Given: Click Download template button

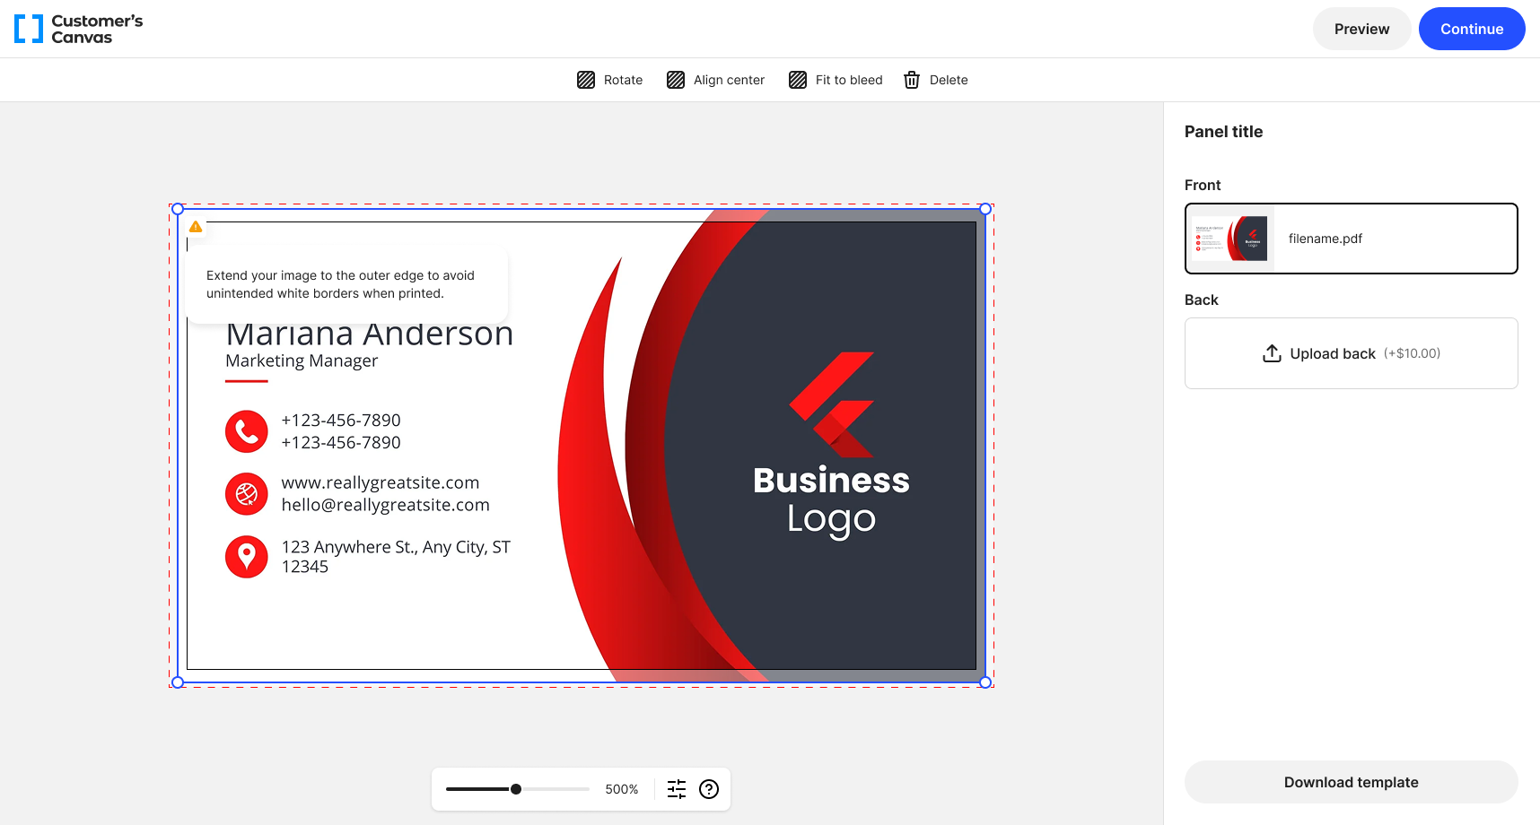Looking at the screenshot, I should pos(1351,782).
